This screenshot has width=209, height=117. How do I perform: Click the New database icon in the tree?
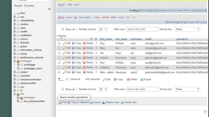pos(18,13)
